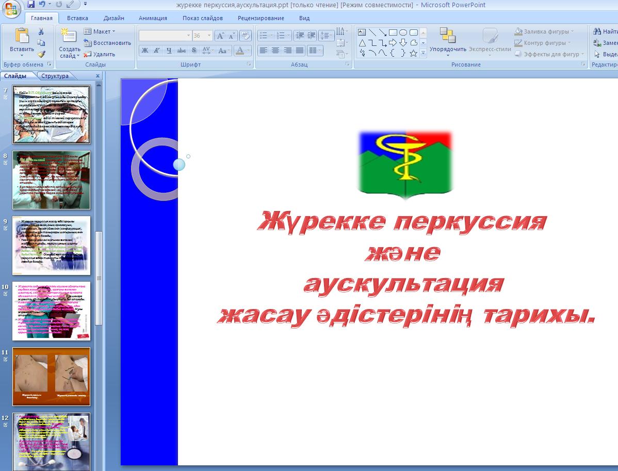Close the slides pane with X
This screenshot has width=618, height=471.
click(97, 76)
